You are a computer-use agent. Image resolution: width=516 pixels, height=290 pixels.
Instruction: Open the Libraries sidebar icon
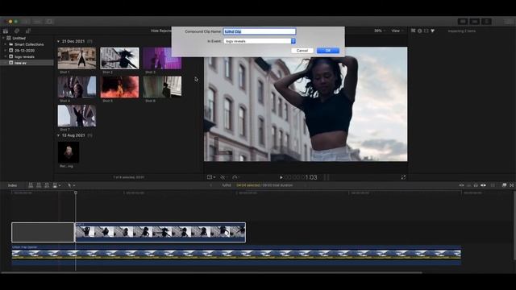tap(6, 31)
